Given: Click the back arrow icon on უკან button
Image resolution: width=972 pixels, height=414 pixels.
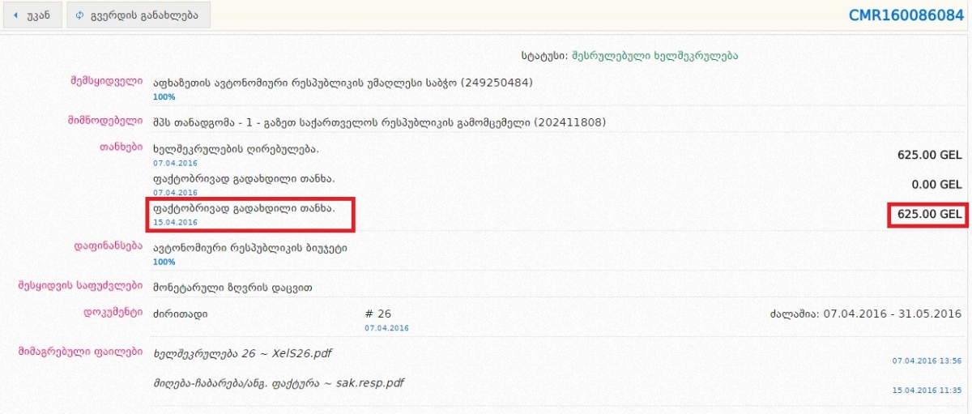Looking at the screenshot, I should [15, 15].
